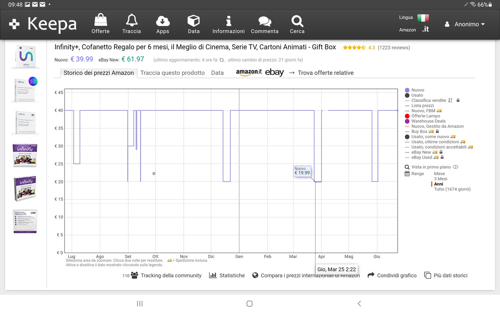
Task: Open the Offerte shopping bag icon
Action: (x=100, y=20)
